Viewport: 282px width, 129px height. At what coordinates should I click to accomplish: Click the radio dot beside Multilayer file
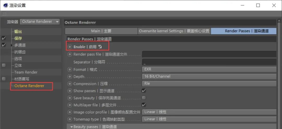point(70,105)
